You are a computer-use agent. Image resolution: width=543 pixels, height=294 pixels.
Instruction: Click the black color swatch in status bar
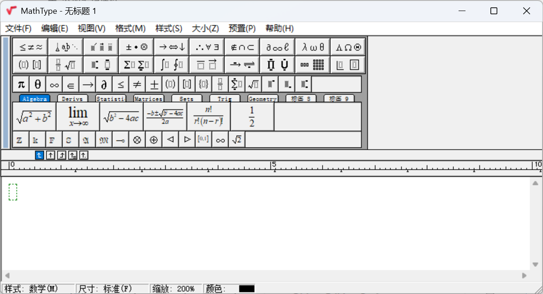(246, 289)
